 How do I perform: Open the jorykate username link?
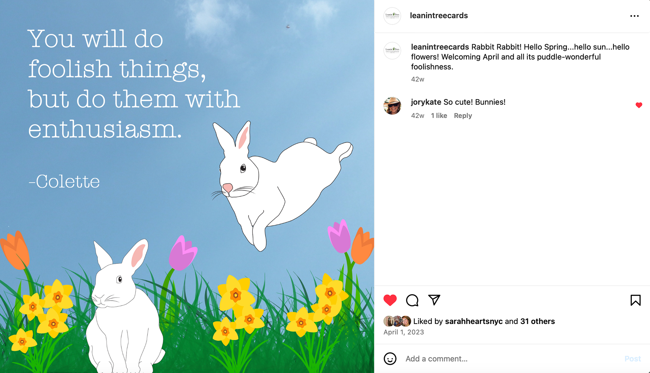pyautogui.click(x=426, y=102)
